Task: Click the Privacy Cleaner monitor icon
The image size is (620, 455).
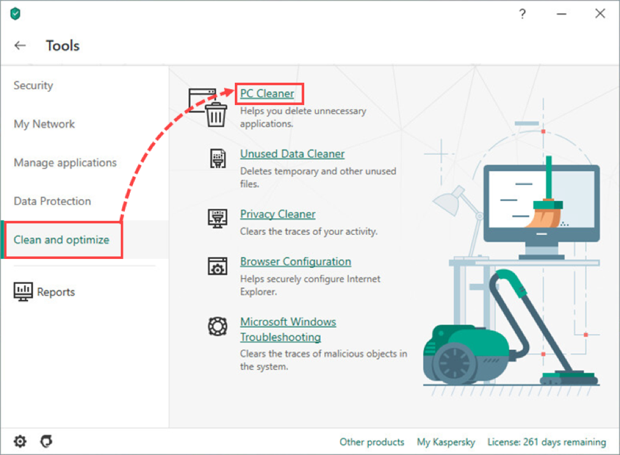Action: (x=218, y=218)
